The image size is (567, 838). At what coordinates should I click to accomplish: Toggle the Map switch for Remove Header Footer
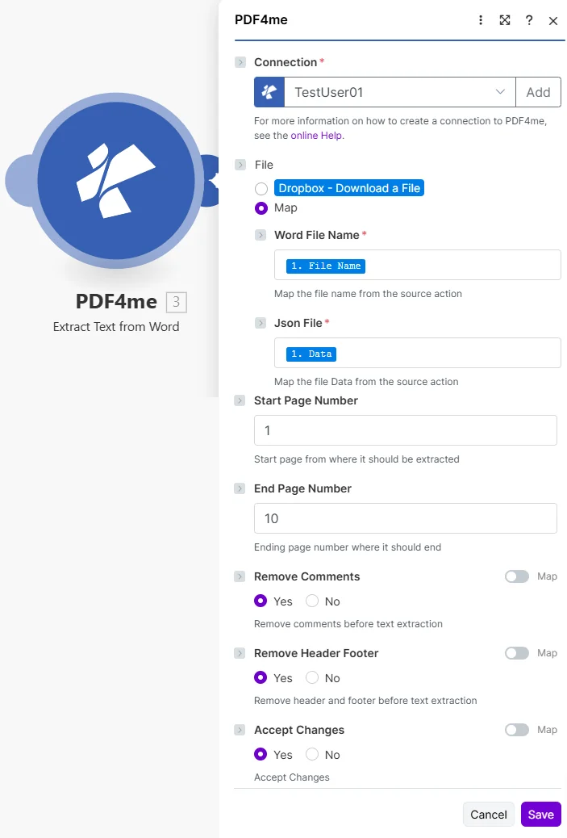(x=517, y=653)
